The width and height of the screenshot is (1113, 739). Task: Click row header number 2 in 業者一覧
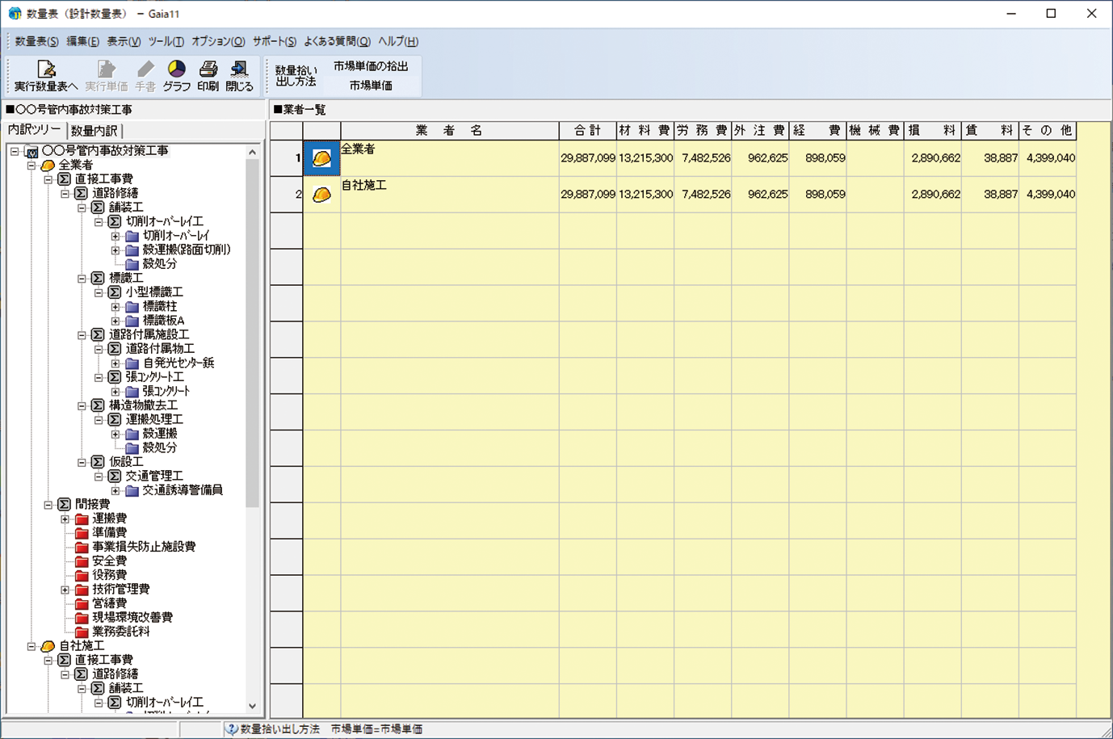click(287, 195)
